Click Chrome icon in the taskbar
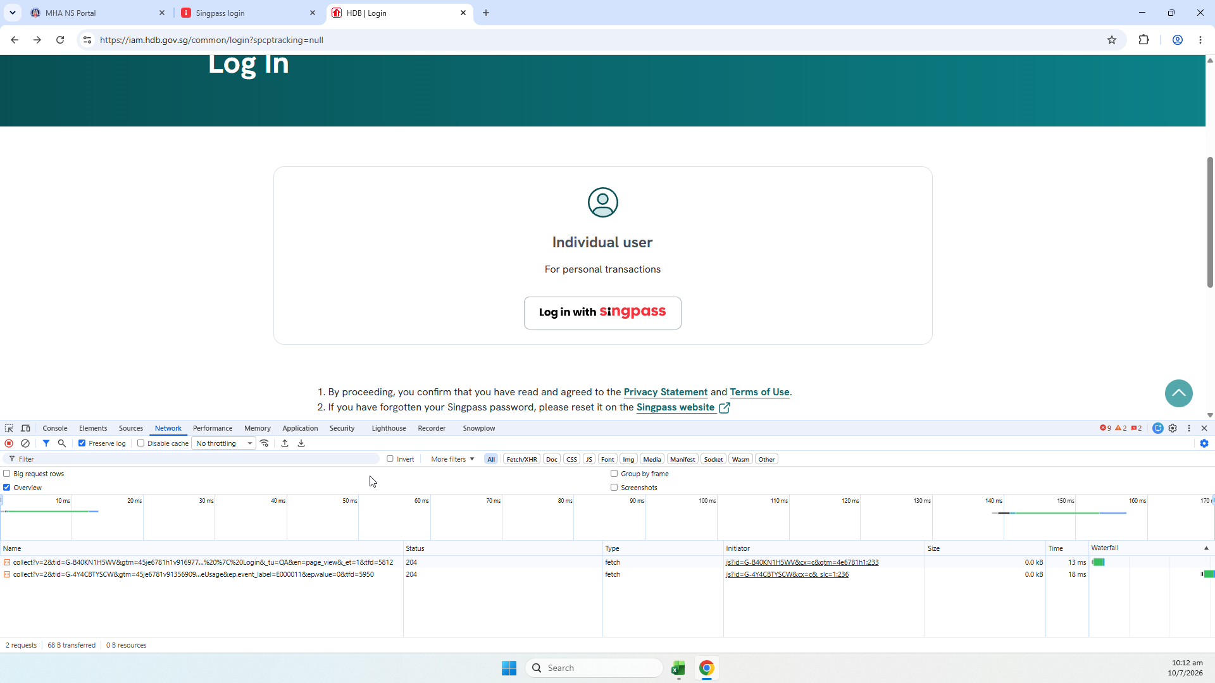Screen dimensions: 1215x683 tap(707, 668)
